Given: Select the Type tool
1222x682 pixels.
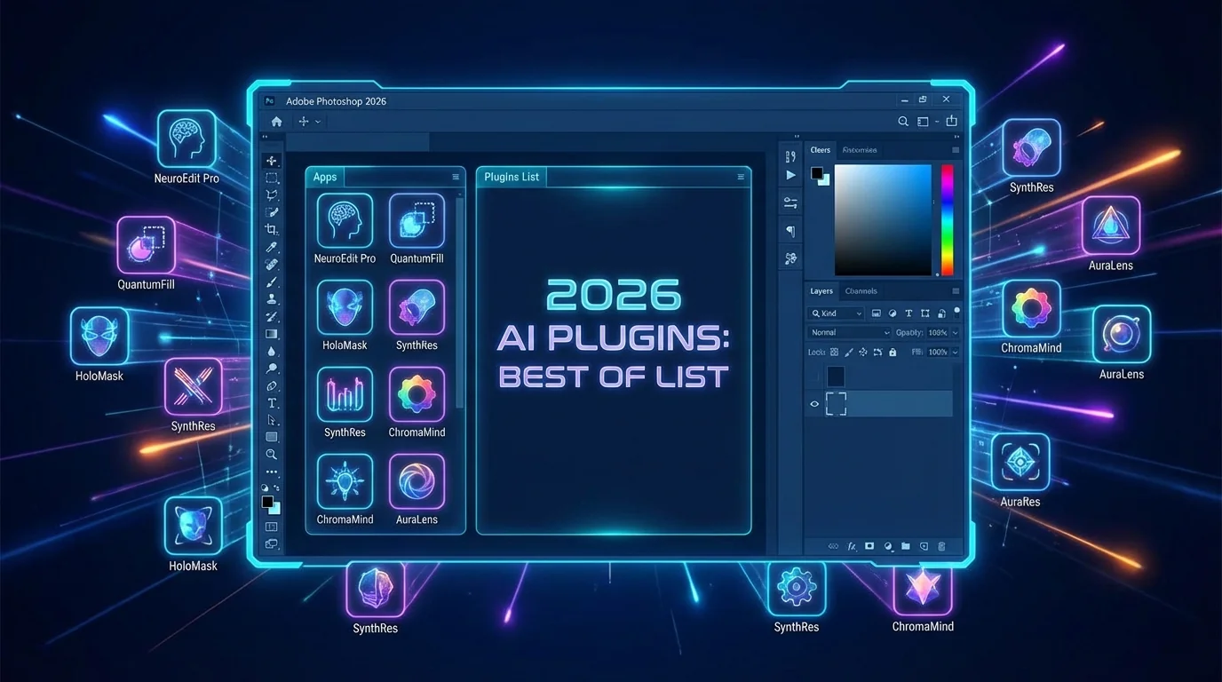Looking at the screenshot, I should point(272,403).
